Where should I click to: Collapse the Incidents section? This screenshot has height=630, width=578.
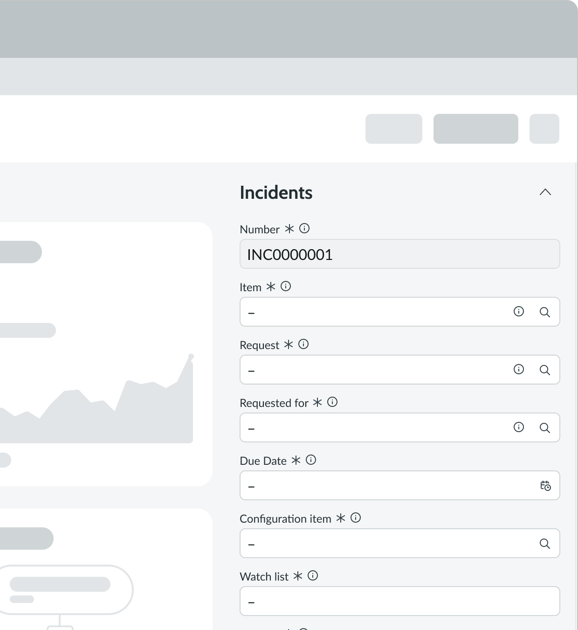545,192
